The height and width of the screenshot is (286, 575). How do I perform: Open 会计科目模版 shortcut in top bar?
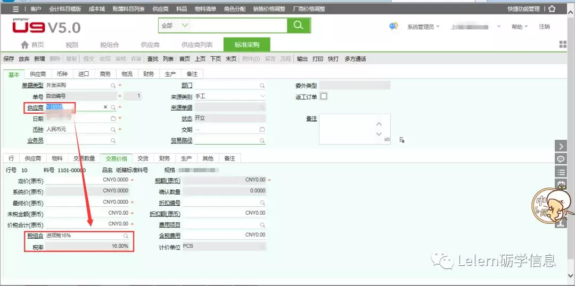(x=64, y=9)
